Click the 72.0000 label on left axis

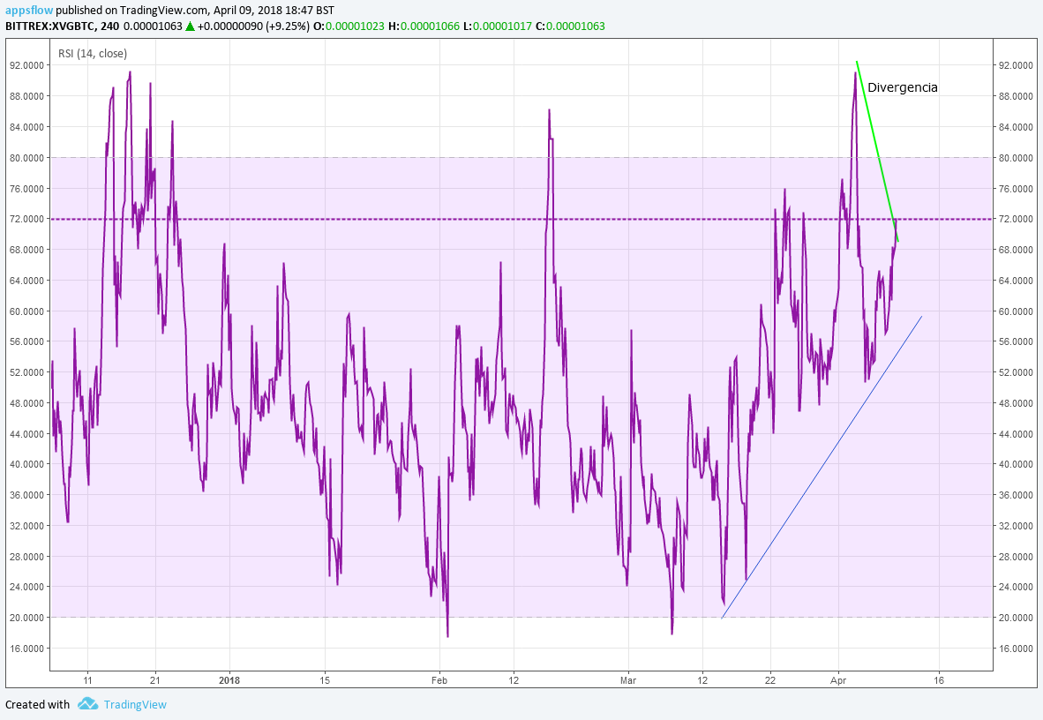26,219
